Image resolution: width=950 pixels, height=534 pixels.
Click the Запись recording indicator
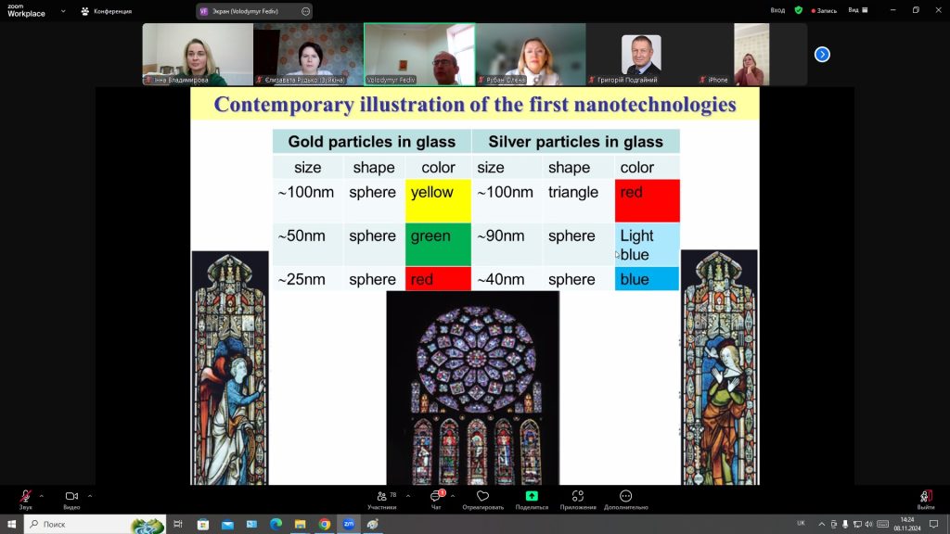(x=824, y=10)
